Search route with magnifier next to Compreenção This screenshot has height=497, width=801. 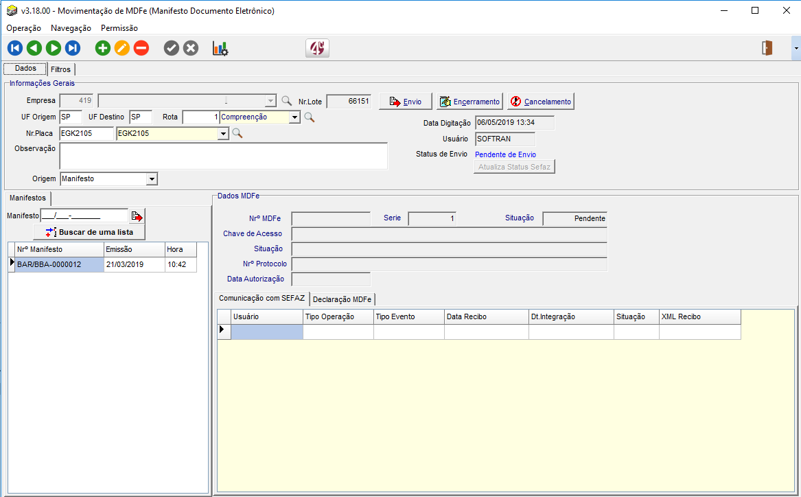pos(310,117)
